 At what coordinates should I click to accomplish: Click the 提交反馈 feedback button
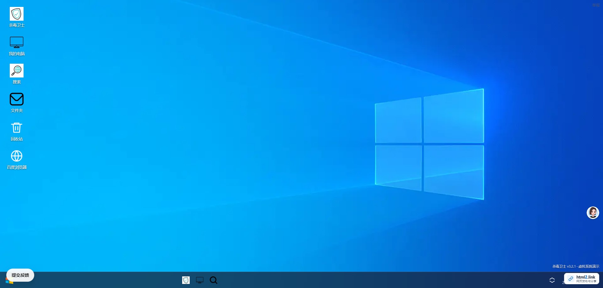coord(20,275)
